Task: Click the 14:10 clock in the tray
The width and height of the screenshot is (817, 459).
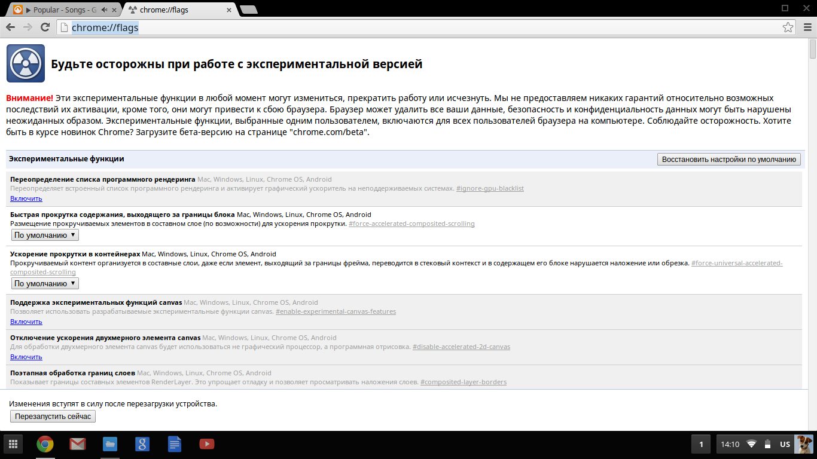Action: point(730,444)
